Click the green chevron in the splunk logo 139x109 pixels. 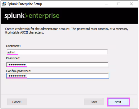coord(26,16)
